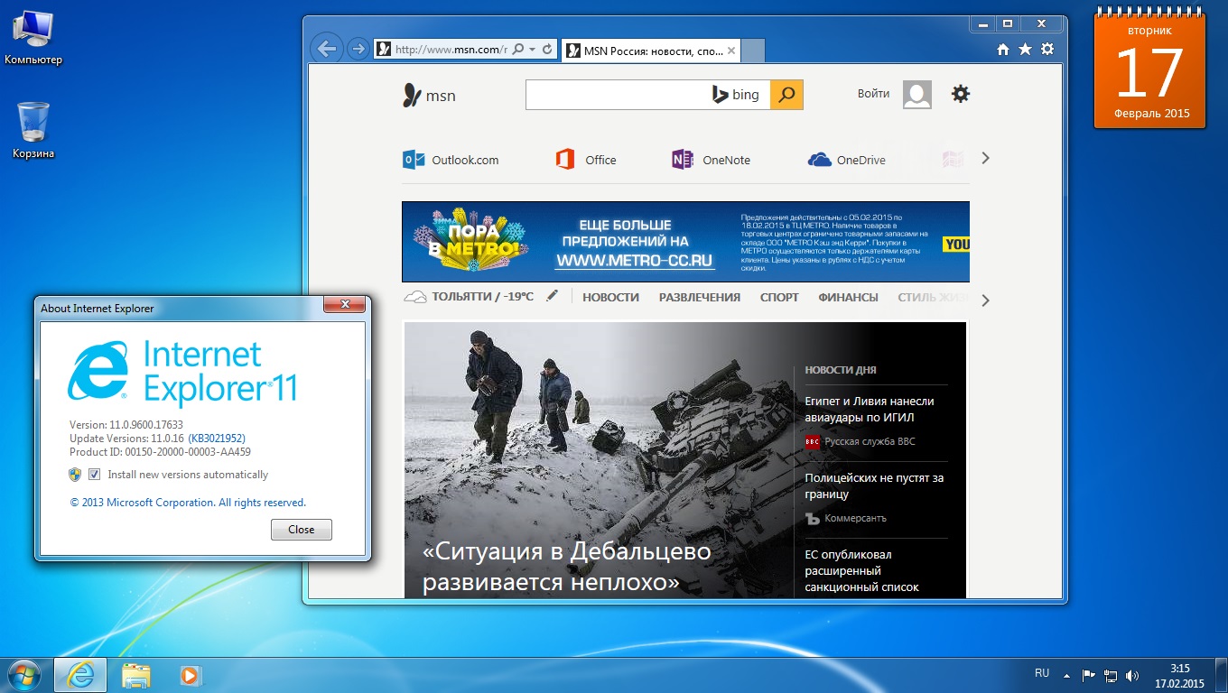Open Favorites with the star icon

(1025, 50)
